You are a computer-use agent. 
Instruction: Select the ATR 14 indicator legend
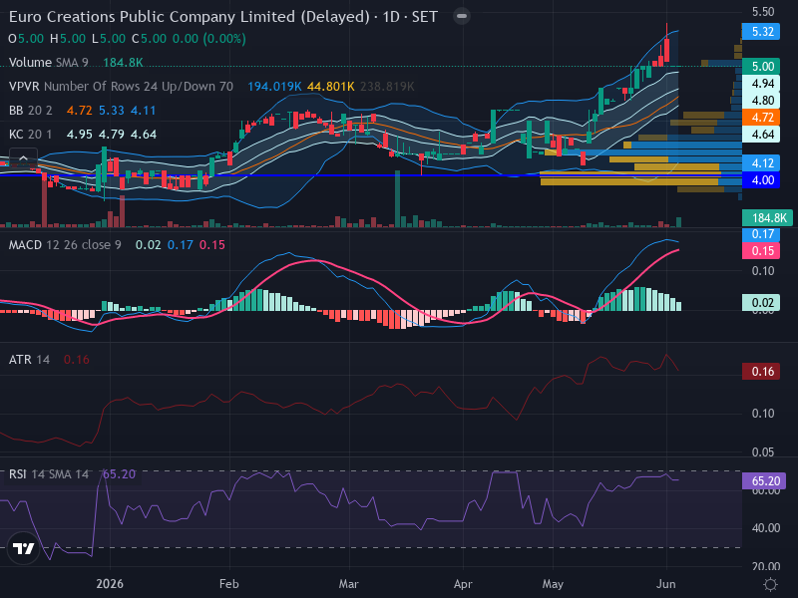[x=30, y=360]
